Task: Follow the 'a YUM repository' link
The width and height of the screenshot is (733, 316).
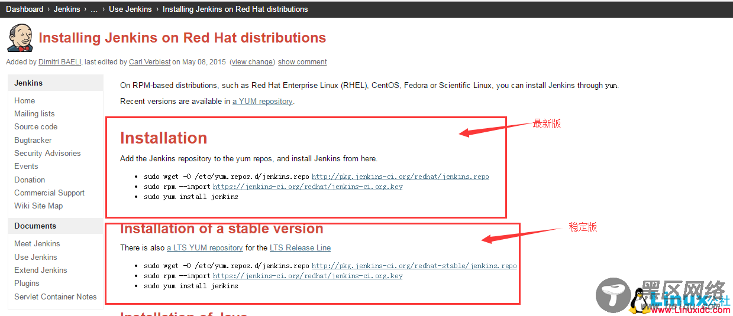Action: point(263,101)
